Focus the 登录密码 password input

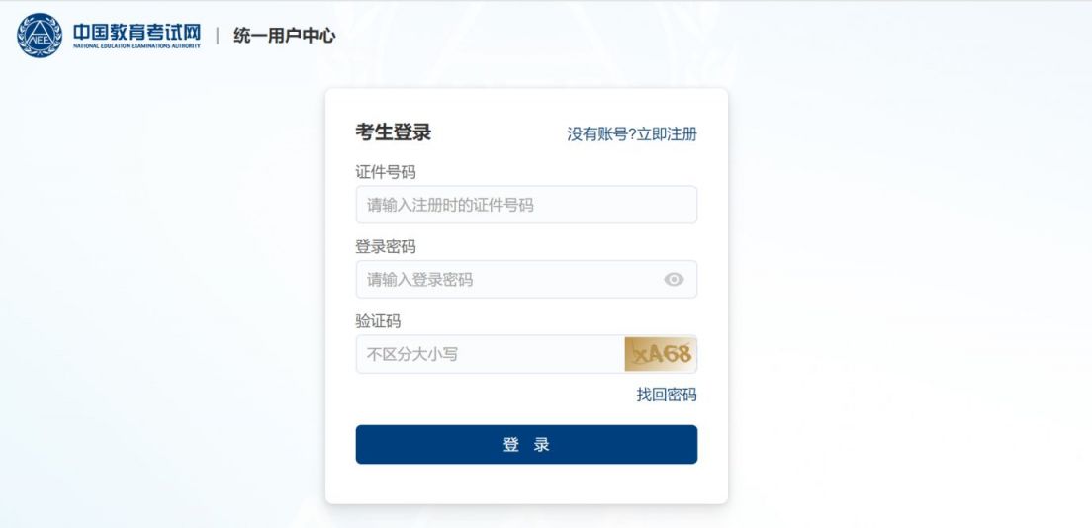(x=526, y=279)
